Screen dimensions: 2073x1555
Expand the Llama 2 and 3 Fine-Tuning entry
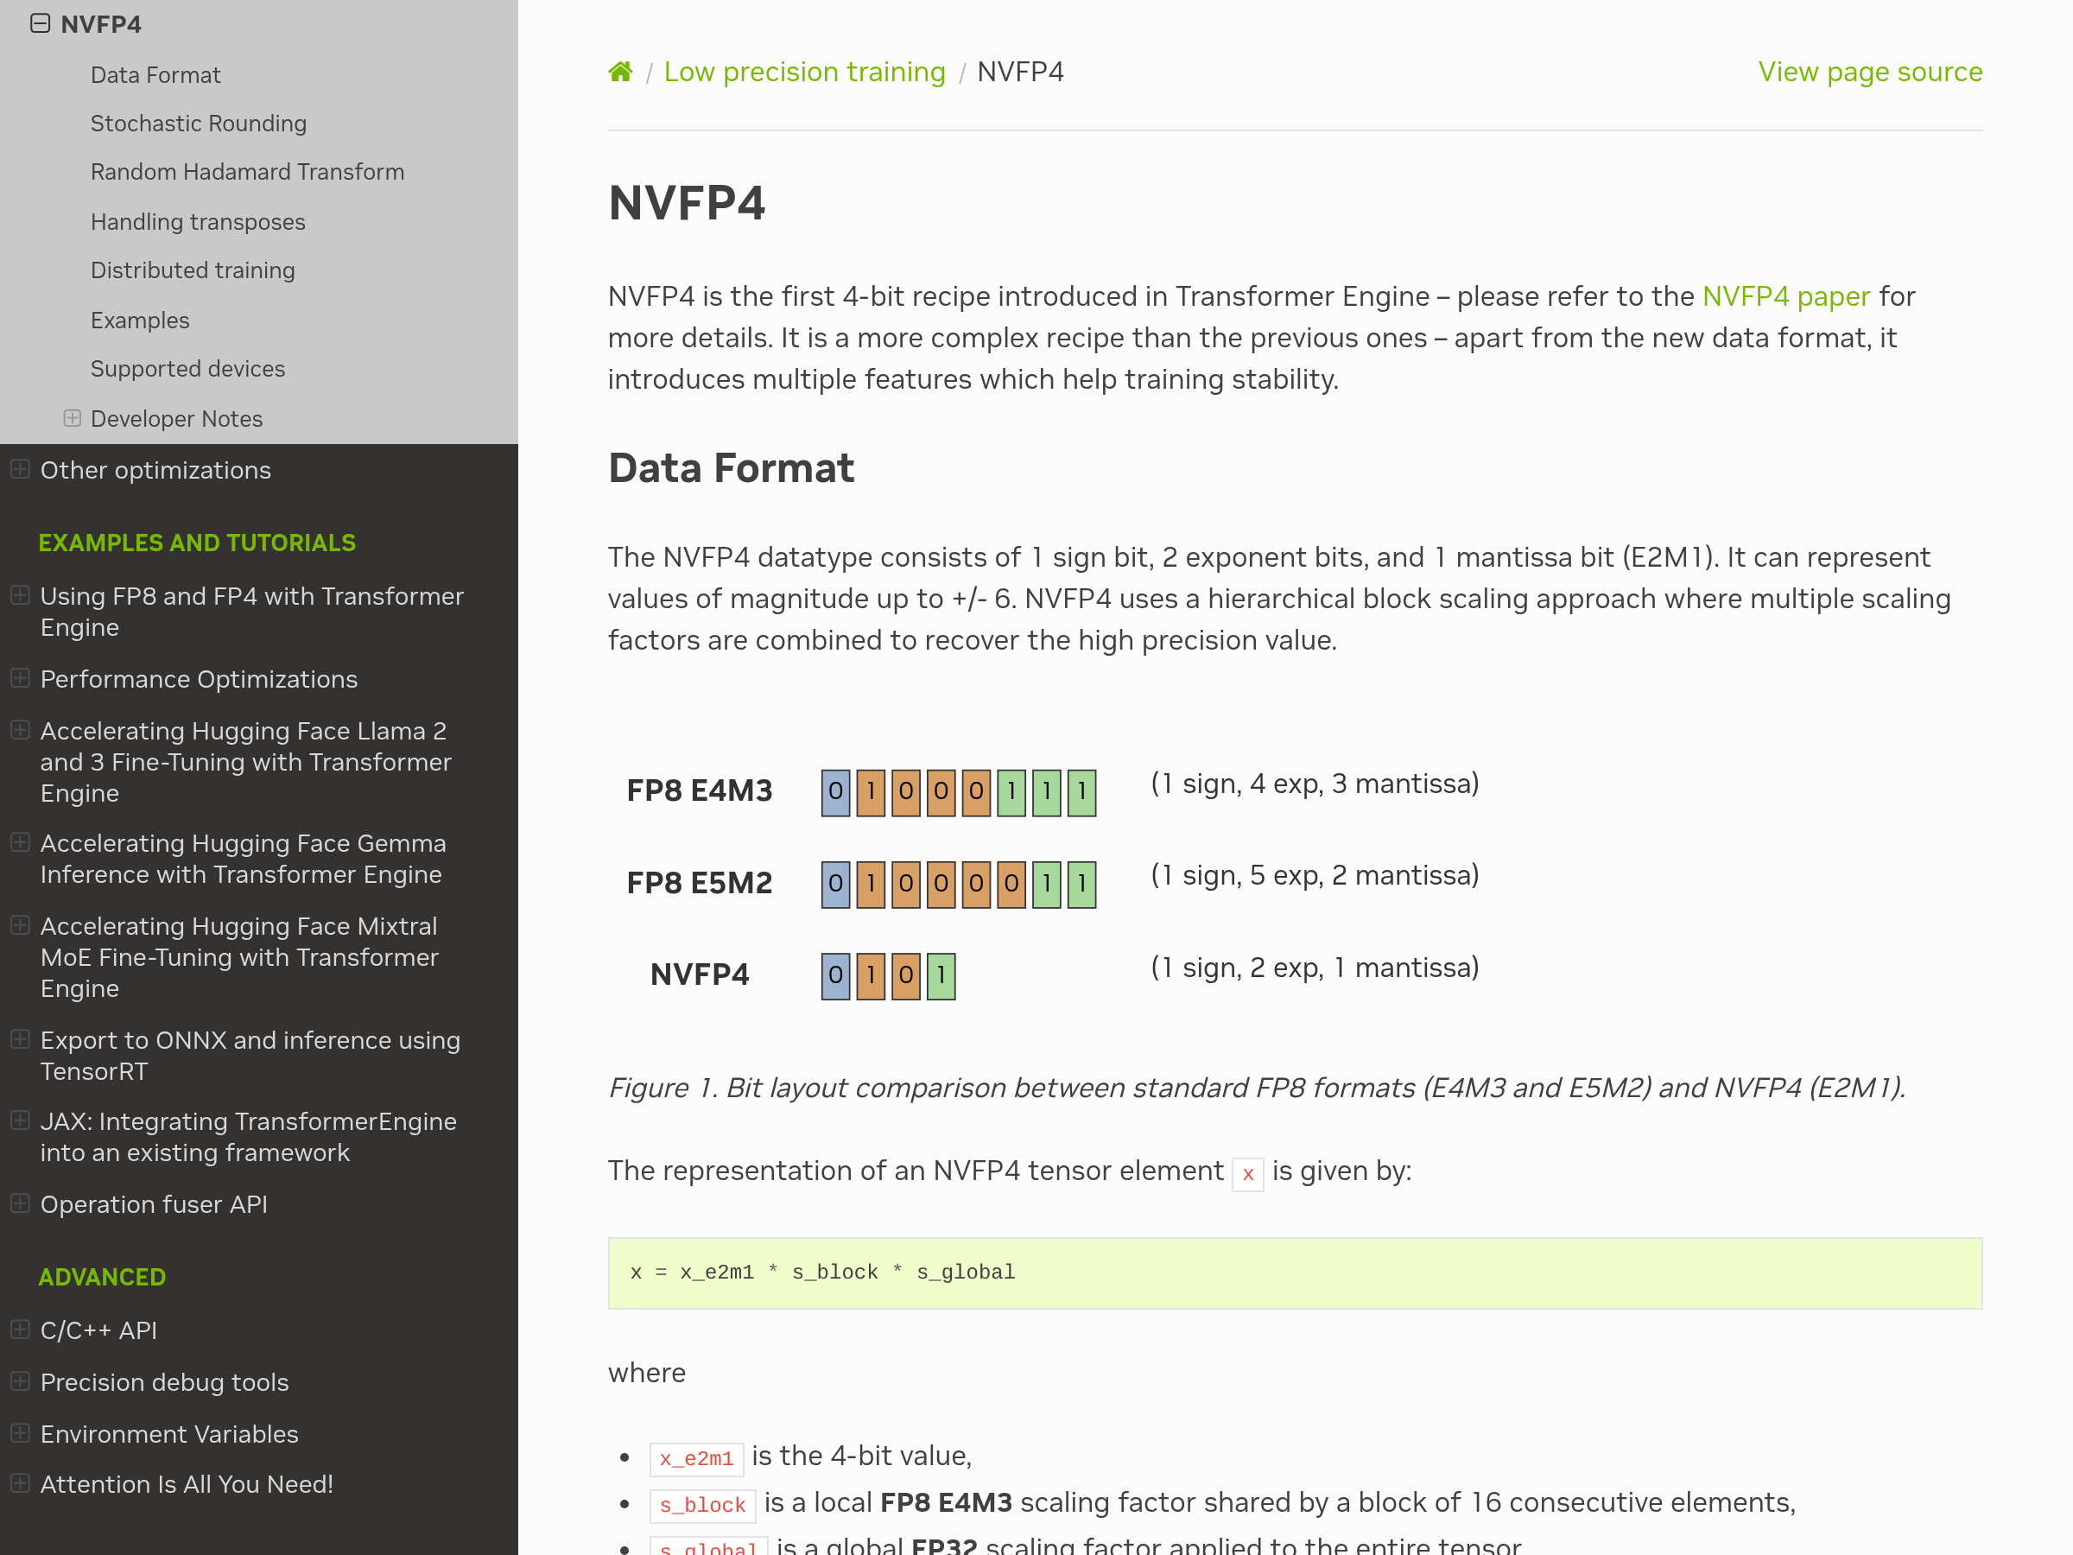point(20,729)
